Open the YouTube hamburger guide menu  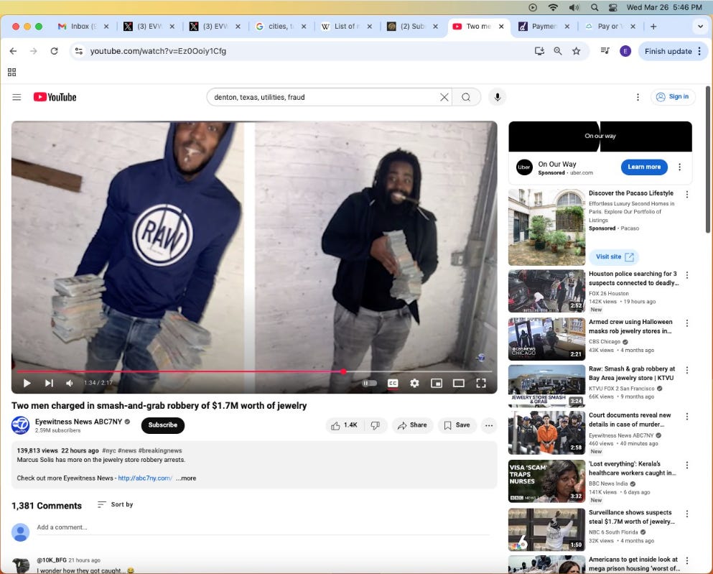pos(17,97)
